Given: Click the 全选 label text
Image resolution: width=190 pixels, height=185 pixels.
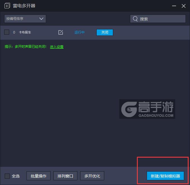Looking at the screenshot, I should (16, 176).
